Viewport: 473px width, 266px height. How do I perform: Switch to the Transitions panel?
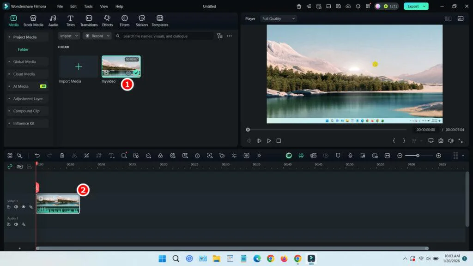click(89, 20)
